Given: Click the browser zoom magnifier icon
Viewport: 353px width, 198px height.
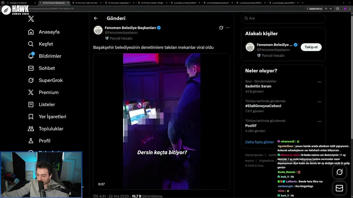Looking at the screenshot, I should [x=326, y=9].
